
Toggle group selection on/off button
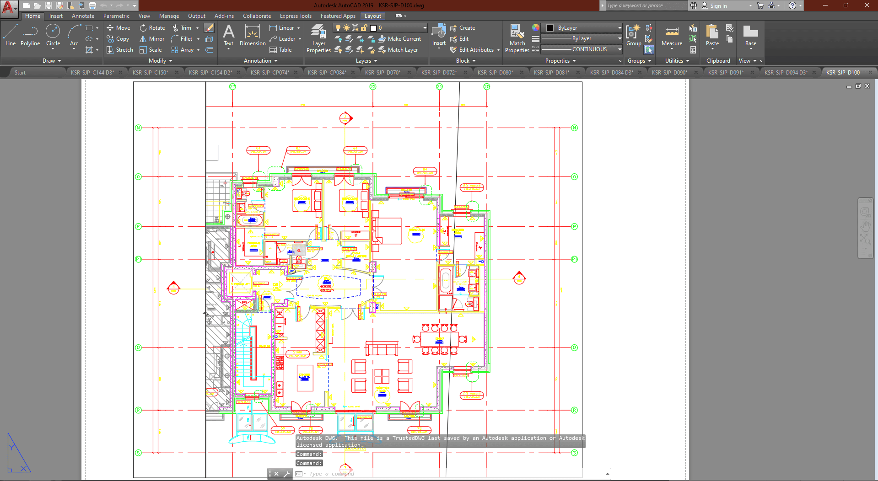point(649,49)
